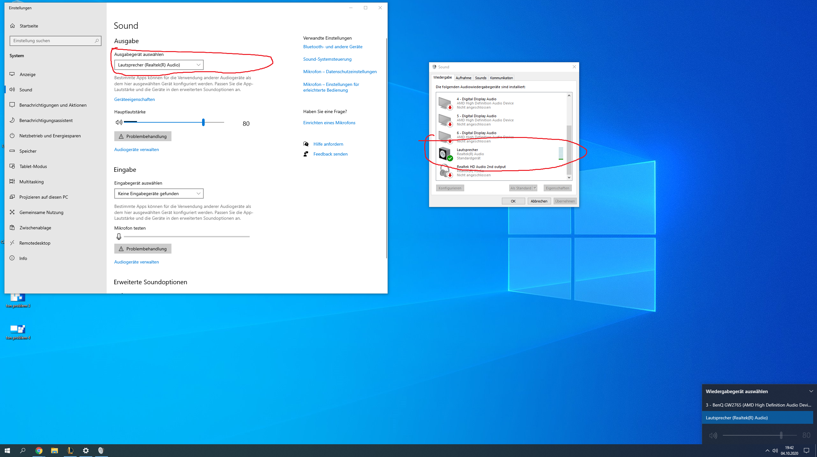Click the Startseite home icon

point(13,26)
